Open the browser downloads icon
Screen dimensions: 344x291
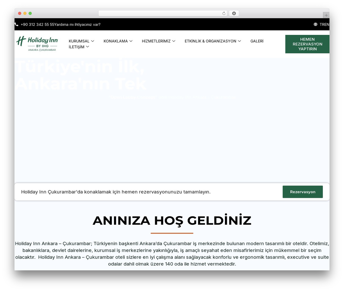(234, 13)
